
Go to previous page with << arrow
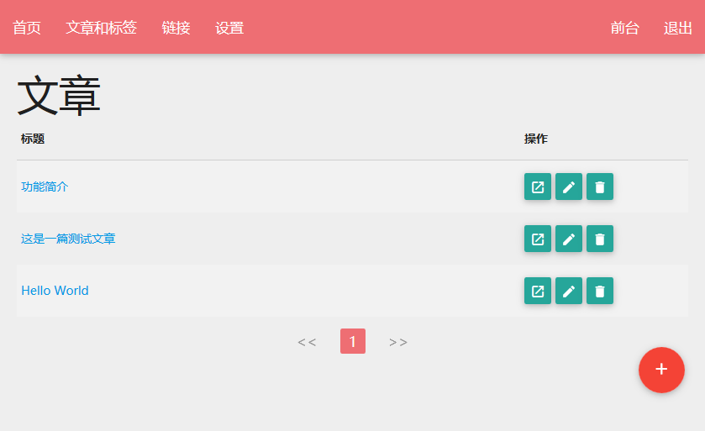point(307,342)
